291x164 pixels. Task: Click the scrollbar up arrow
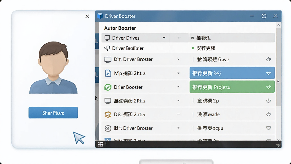[x=278, y=25]
